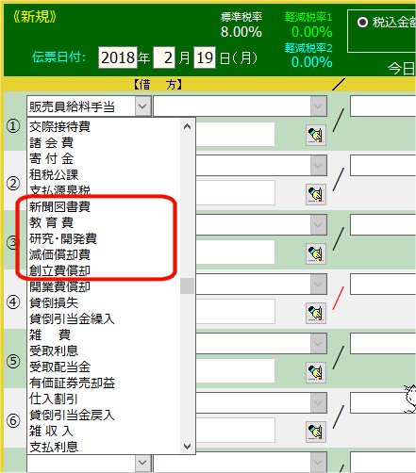Select the 税込金額 radio button
The height and width of the screenshot is (473, 416).
362,23
